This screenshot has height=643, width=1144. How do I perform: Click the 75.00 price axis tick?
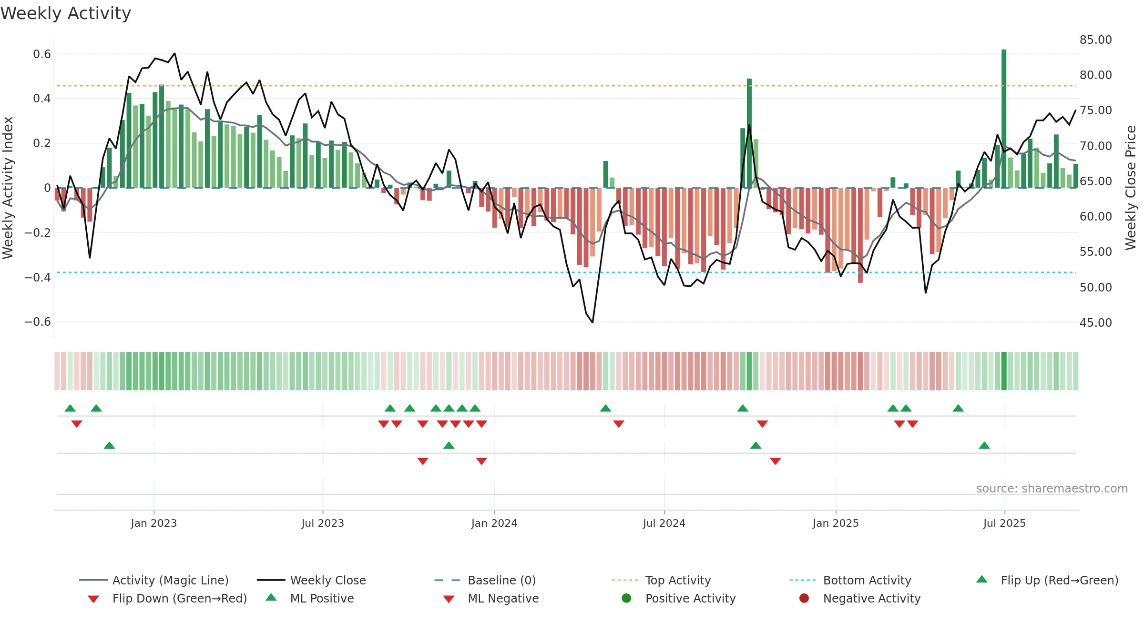(1096, 110)
